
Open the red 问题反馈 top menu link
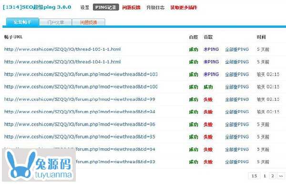pyautogui.click(x=131, y=8)
